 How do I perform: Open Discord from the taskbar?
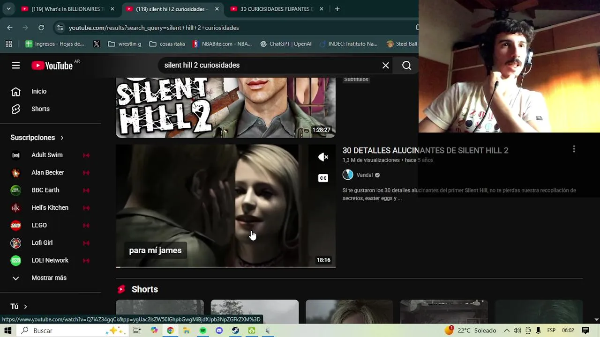219,330
